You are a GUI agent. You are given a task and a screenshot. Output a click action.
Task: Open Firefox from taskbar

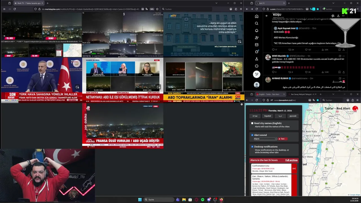point(221,200)
